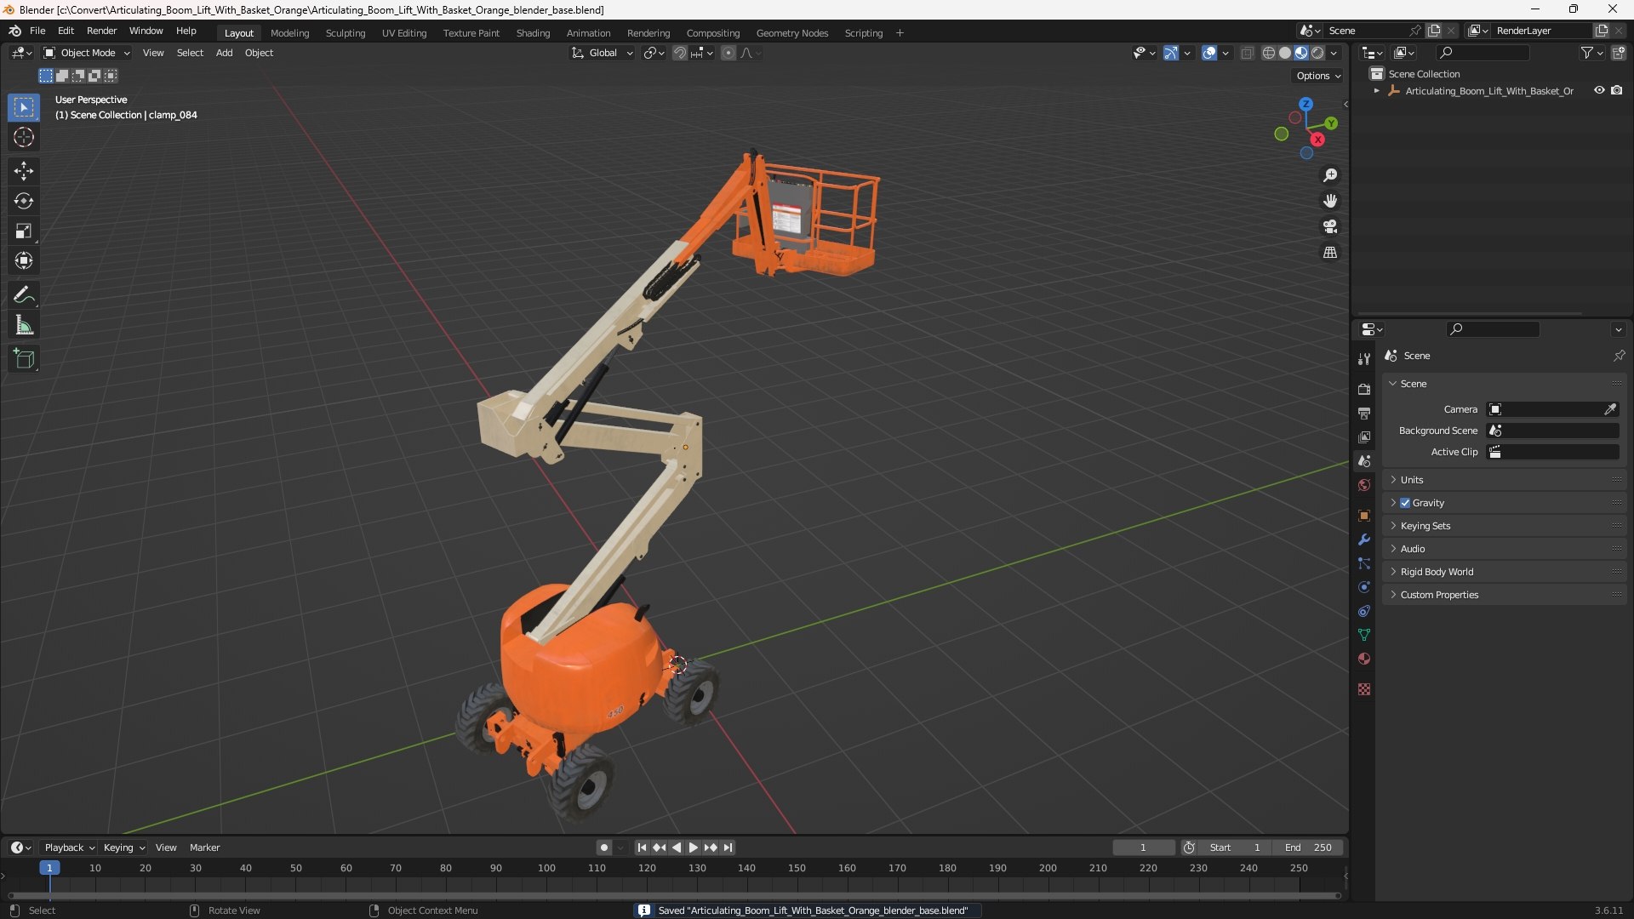Viewport: 1634px width, 919px height.
Task: Open the File menu
Action: (x=37, y=31)
